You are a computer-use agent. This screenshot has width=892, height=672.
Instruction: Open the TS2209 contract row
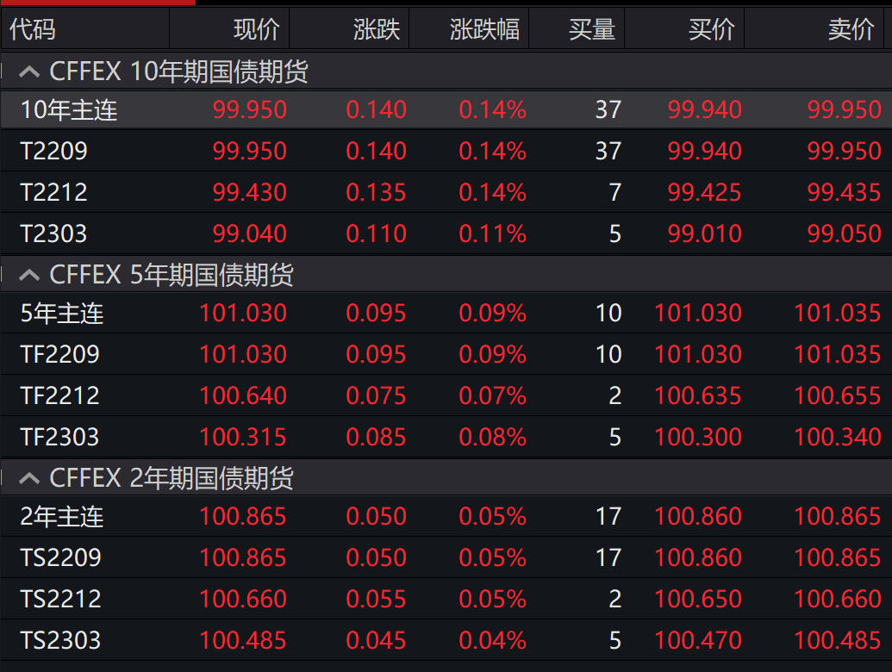tap(60, 557)
